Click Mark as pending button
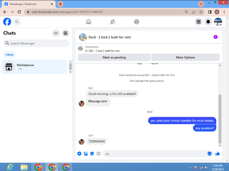This screenshot has width=229, height=171. coord(114,58)
